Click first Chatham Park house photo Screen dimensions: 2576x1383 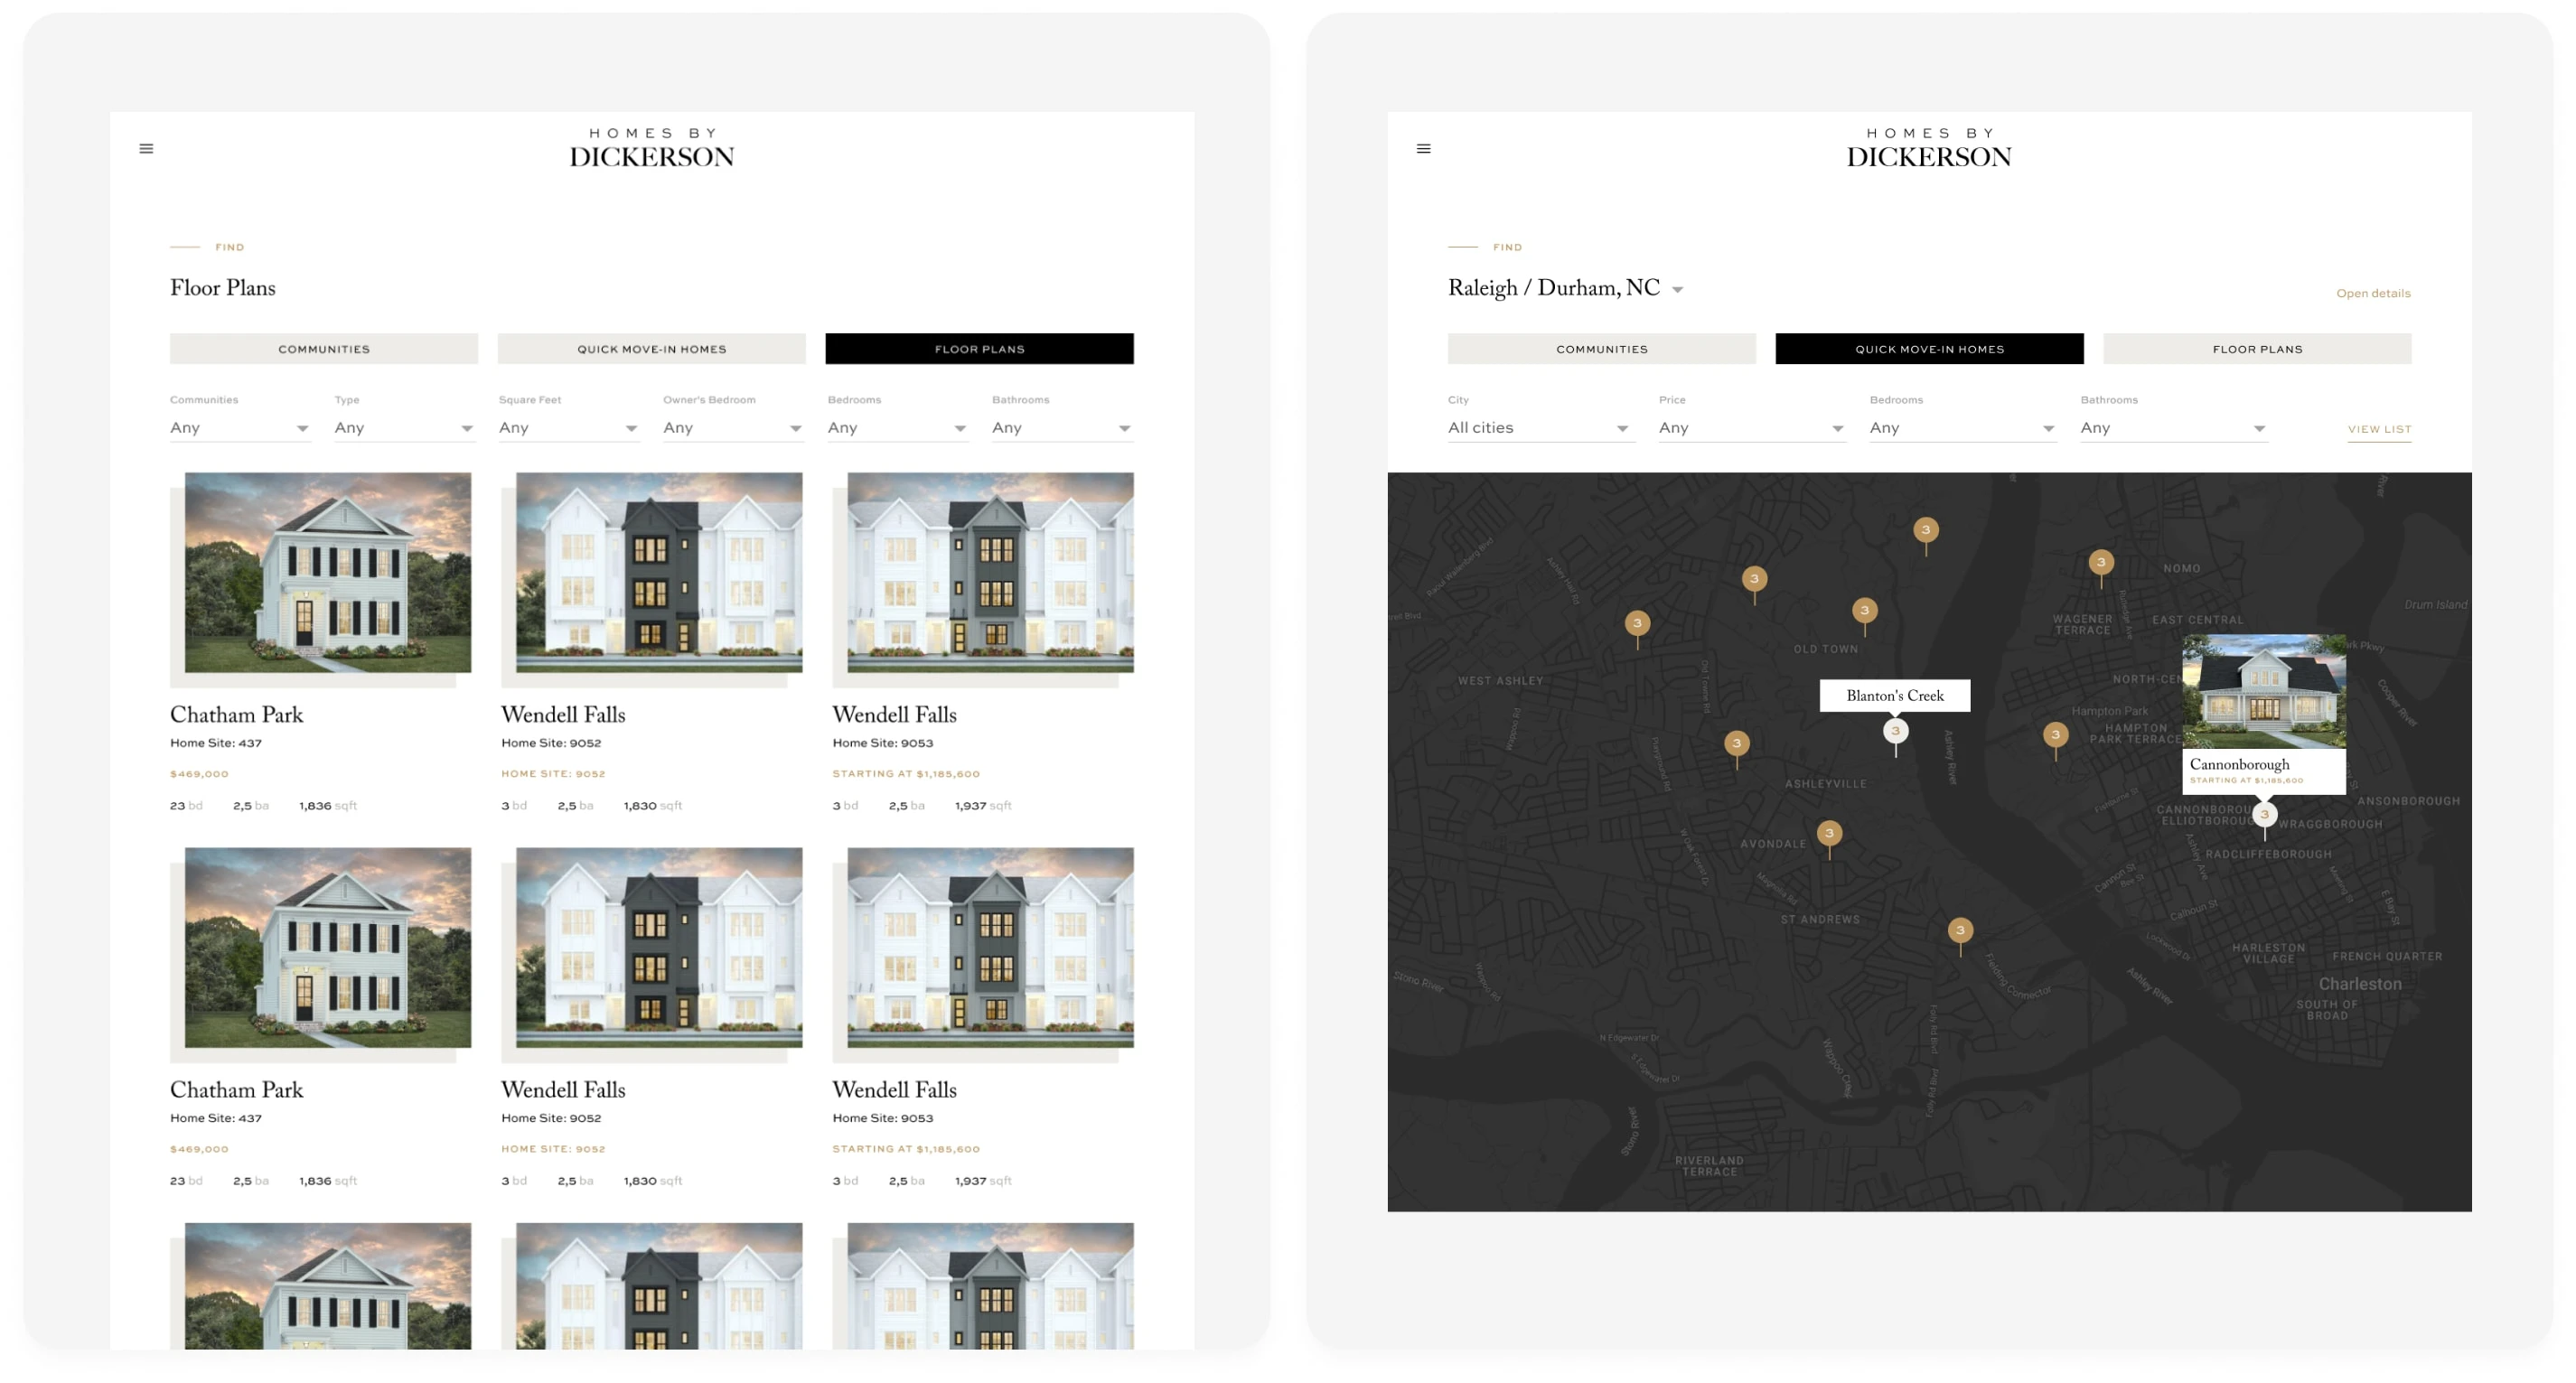point(328,573)
